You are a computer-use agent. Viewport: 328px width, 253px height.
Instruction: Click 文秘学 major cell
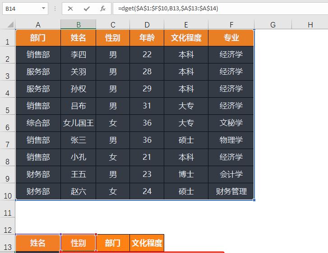(231, 123)
